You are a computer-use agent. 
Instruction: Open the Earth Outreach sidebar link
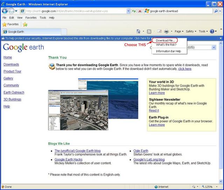click(14, 93)
